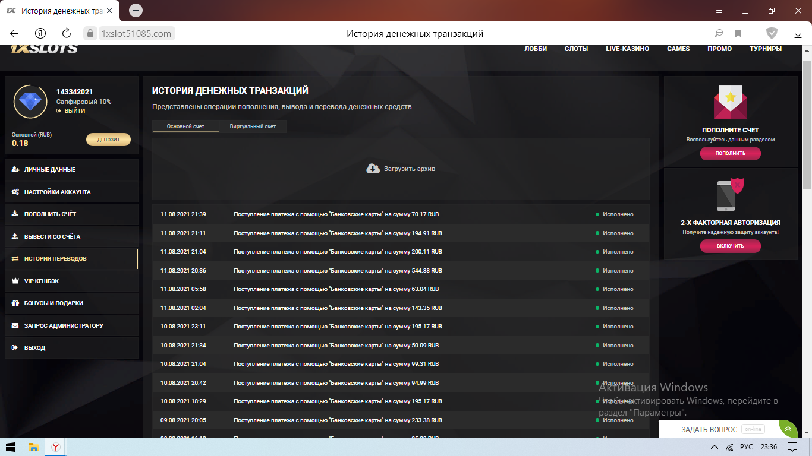Screen dimensions: 812x456
Task: Click the deposit download-arrow sidebar icon
Action: click(15, 214)
